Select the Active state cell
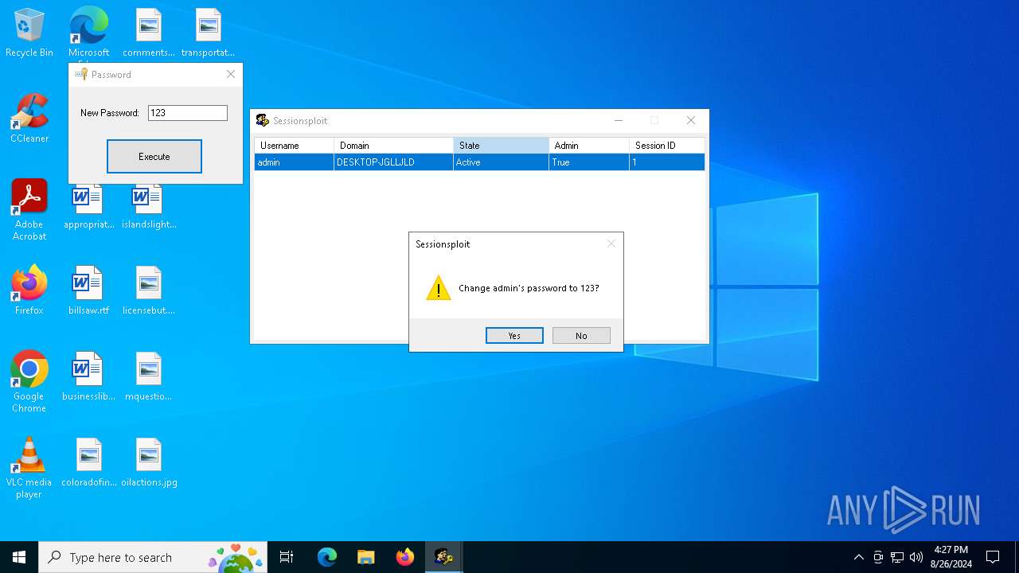The height and width of the screenshot is (573, 1019). 501,162
